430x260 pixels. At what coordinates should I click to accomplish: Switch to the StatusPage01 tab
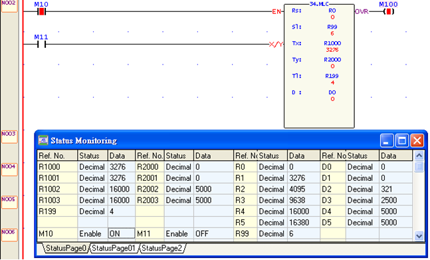tap(113, 248)
